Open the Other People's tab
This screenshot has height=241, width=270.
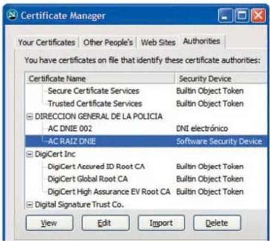click(x=108, y=43)
